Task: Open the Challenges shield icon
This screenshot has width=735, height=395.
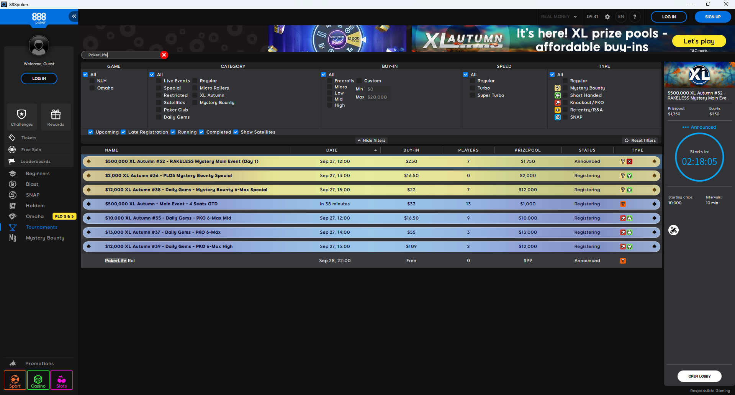Action: point(22,115)
